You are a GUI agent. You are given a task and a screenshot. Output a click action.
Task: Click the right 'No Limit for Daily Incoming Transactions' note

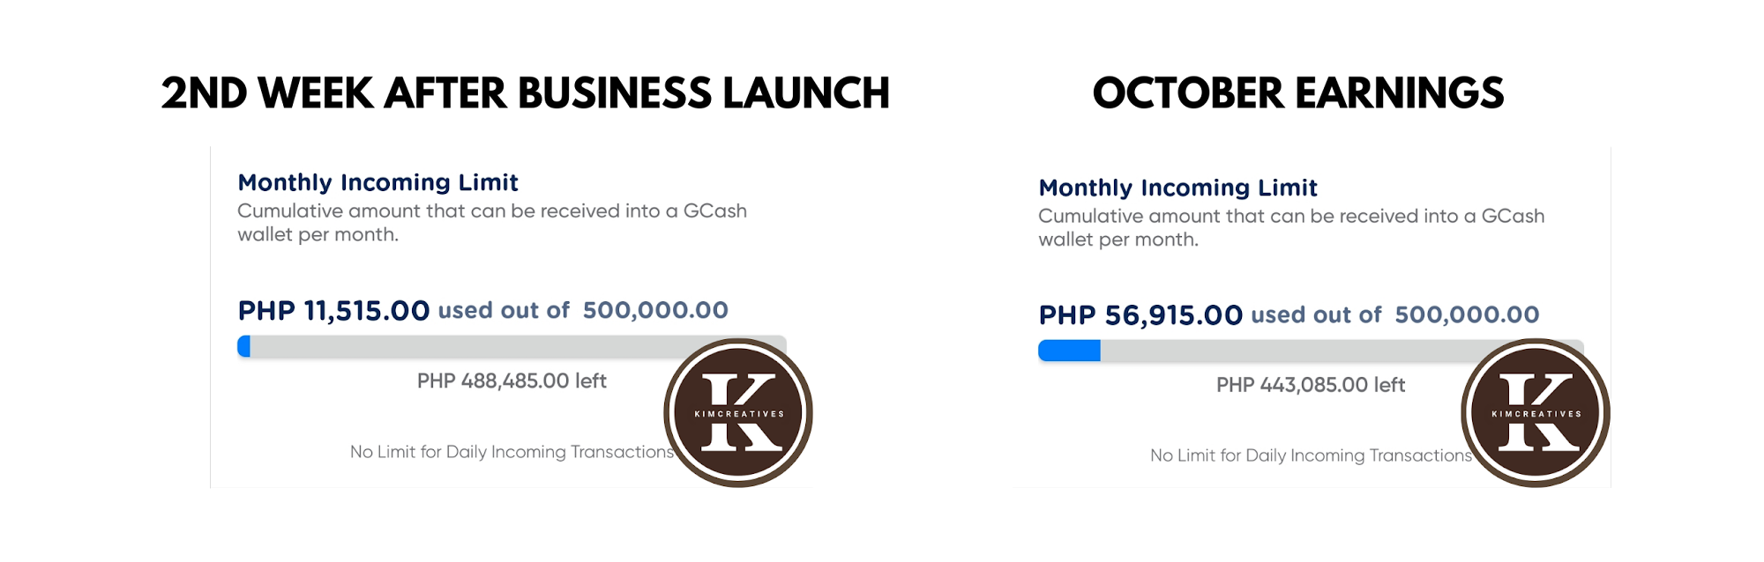tap(1311, 455)
